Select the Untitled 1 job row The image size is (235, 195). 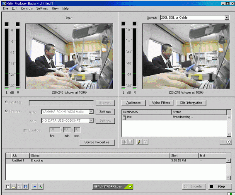click(116, 161)
